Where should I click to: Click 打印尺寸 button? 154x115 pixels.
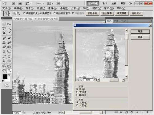click(136, 13)
